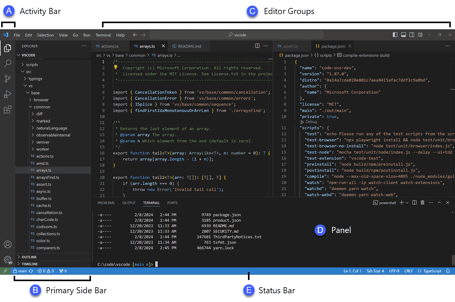Toggle primary side bar visibility

tap(395, 35)
